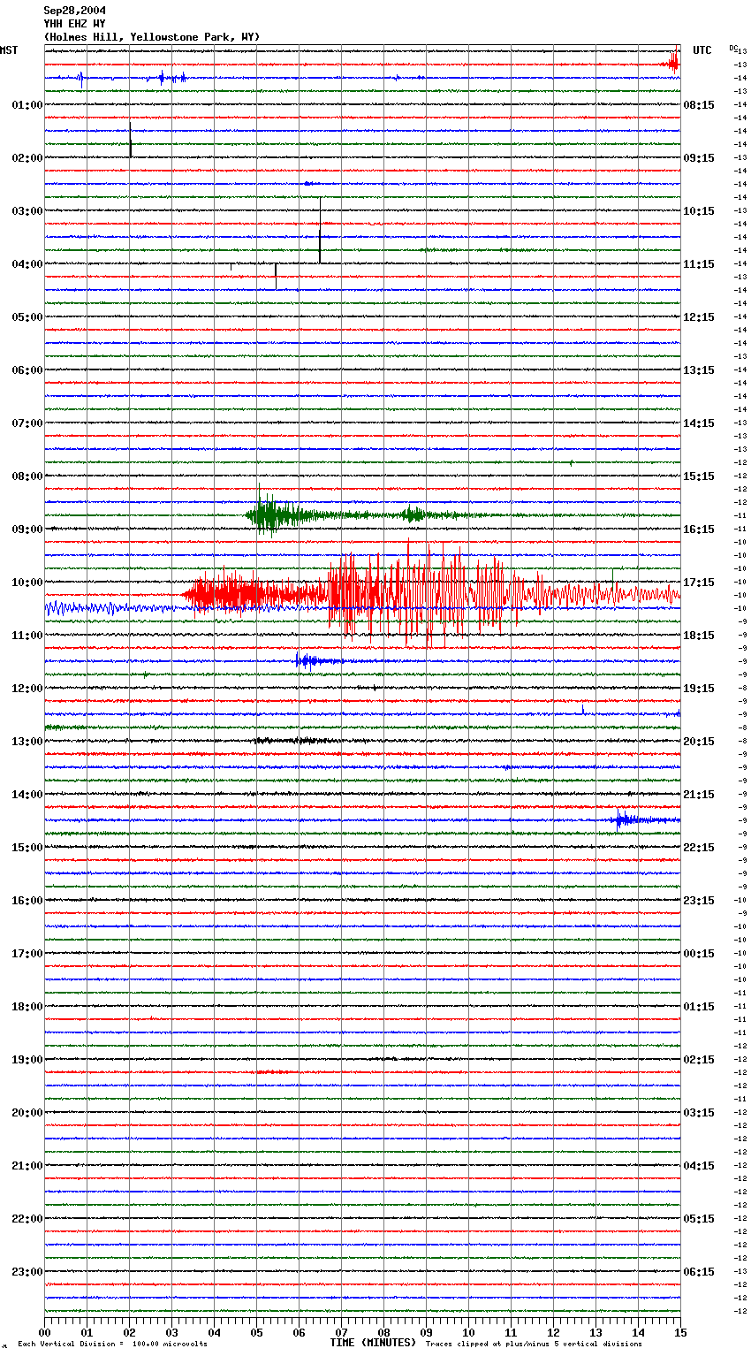The width and height of the screenshot is (751, 1356).
Task: Click the 23:00 MST time label
Action: pyautogui.click(x=27, y=1272)
